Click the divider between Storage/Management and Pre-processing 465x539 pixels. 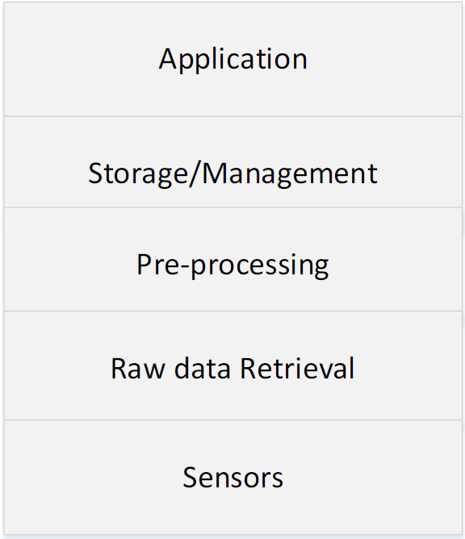coord(232,207)
